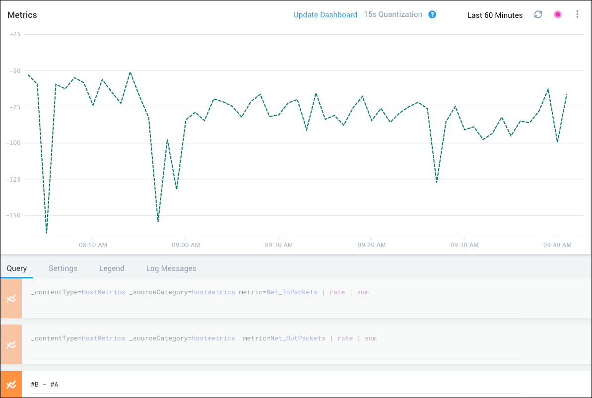This screenshot has width=592, height=398.
Task: Edit the #B - #A expression field
Action: tap(275, 385)
